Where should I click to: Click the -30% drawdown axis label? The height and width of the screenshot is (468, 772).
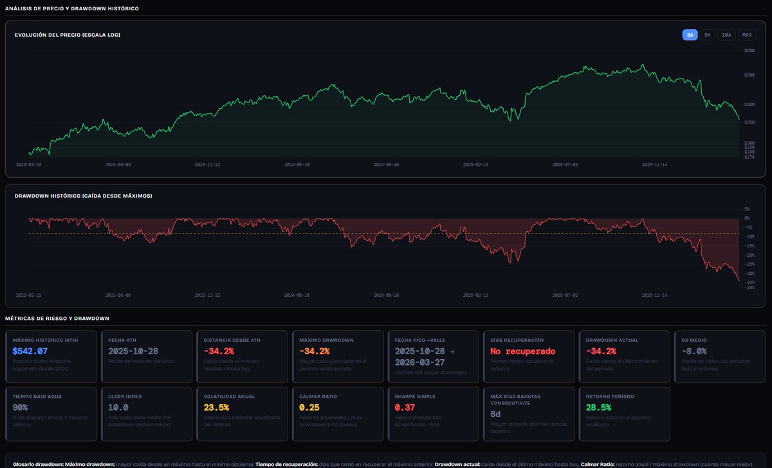pos(749,274)
